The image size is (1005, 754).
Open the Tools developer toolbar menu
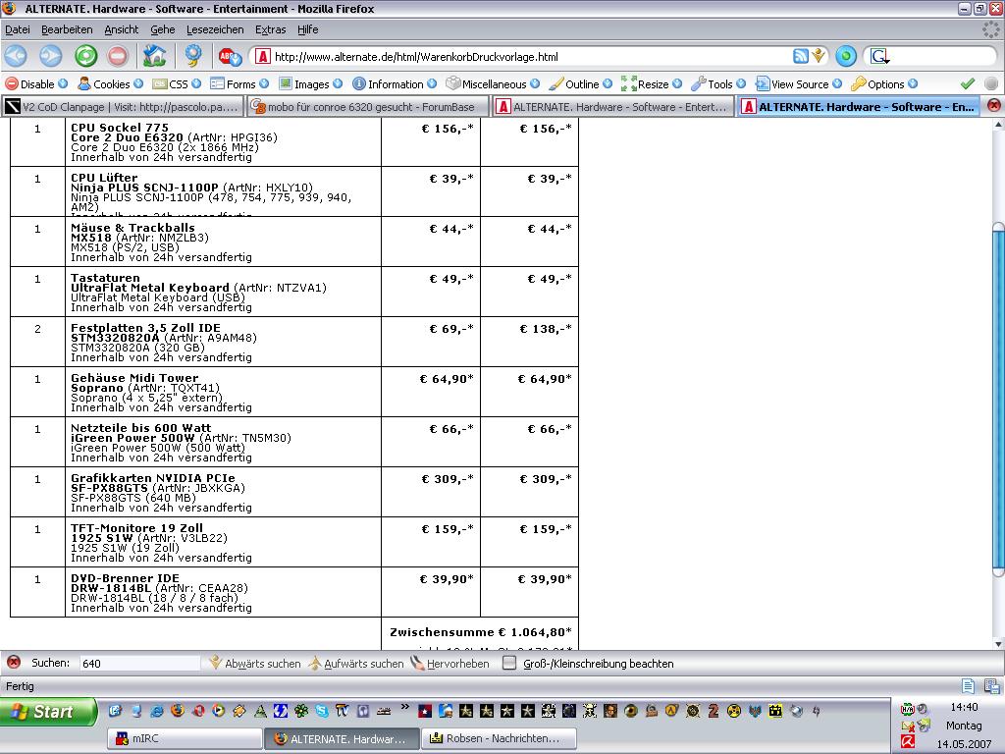(x=717, y=84)
